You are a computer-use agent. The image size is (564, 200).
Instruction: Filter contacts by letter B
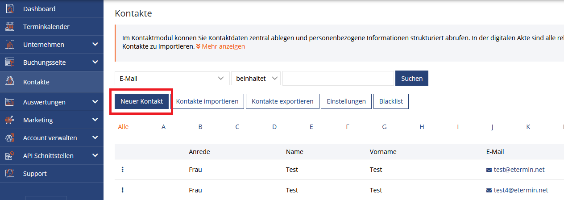(200, 127)
